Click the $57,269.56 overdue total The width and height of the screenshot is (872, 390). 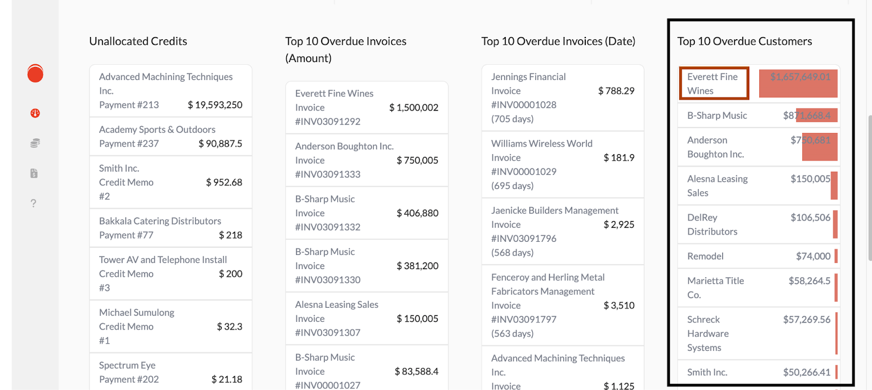(x=807, y=319)
